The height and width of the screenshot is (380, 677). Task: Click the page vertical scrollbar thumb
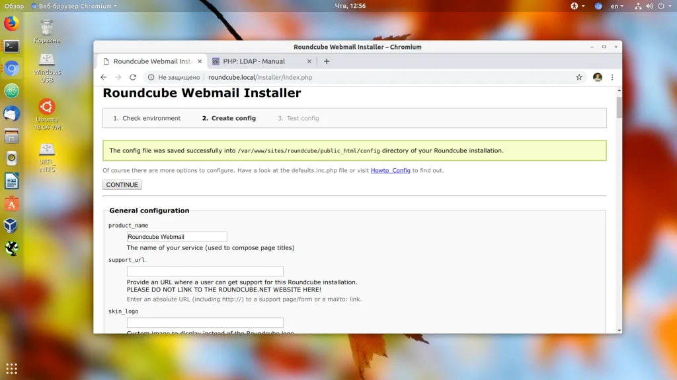[x=619, y=107]
